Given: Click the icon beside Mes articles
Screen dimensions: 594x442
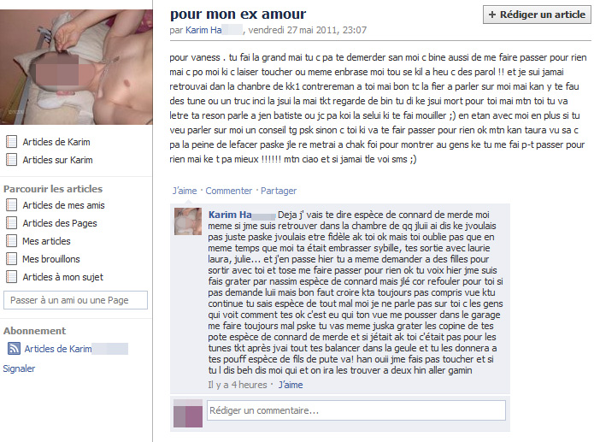Looking at the screenshot, I should (x=11, y=241).
